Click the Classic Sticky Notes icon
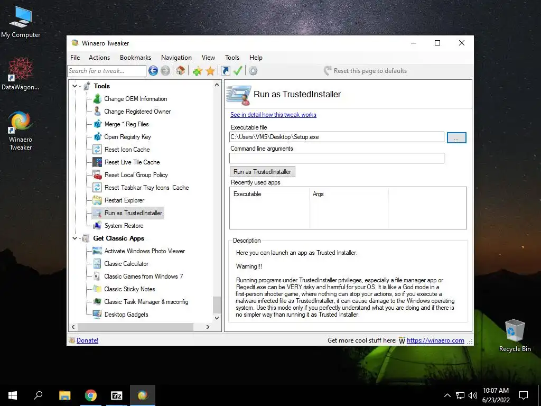 point(97,289)
